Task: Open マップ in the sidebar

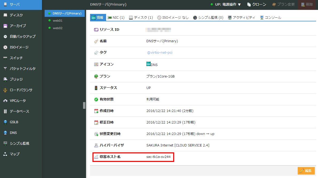Action: coord(14,154)
